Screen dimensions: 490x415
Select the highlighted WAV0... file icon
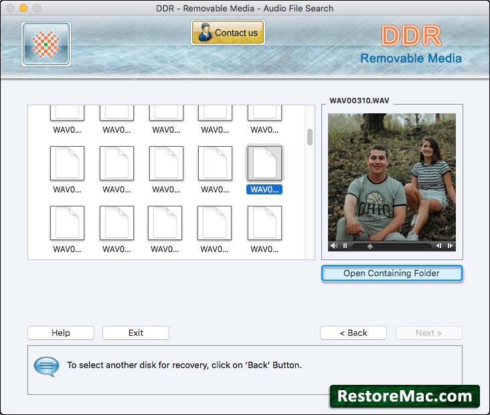pyautogui.click(x=264, y=163)
